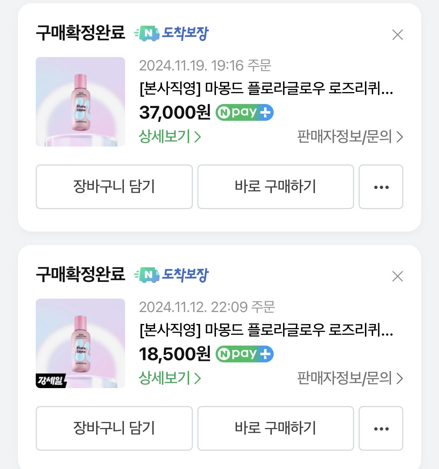Open product thumbnail with 강세일 label
Screen dimensions: 439x469
(80, 343)
